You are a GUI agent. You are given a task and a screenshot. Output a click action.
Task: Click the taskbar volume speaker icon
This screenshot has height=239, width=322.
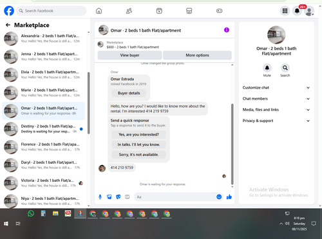(x=287, y=224)
